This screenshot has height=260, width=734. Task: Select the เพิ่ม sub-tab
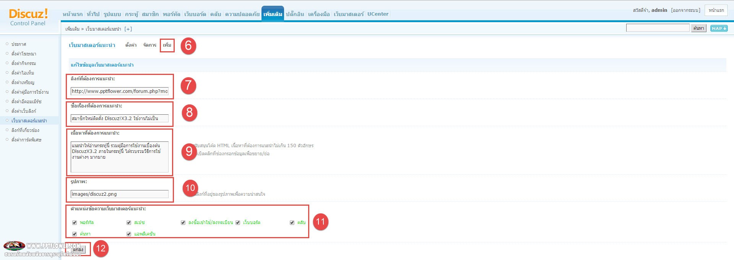click(x=167, y=45)
